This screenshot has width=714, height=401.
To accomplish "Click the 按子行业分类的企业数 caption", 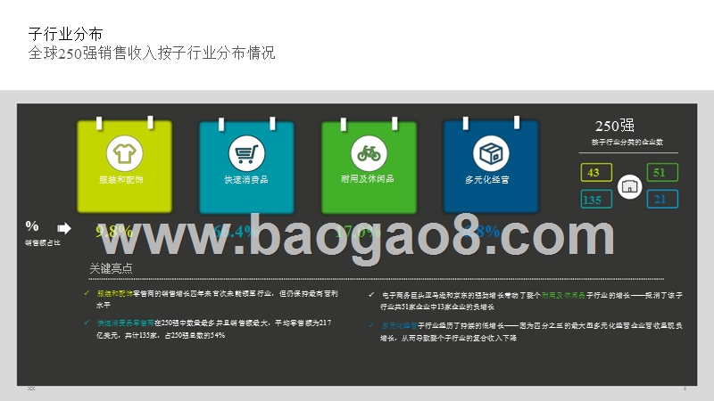I will pos(627,142).
